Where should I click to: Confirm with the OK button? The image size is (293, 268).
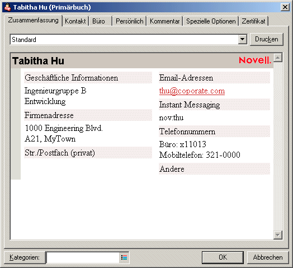point(223,257)
